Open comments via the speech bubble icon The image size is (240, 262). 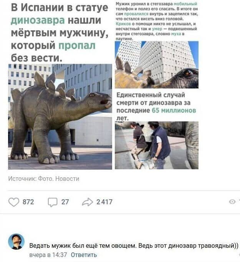point(53,202)
